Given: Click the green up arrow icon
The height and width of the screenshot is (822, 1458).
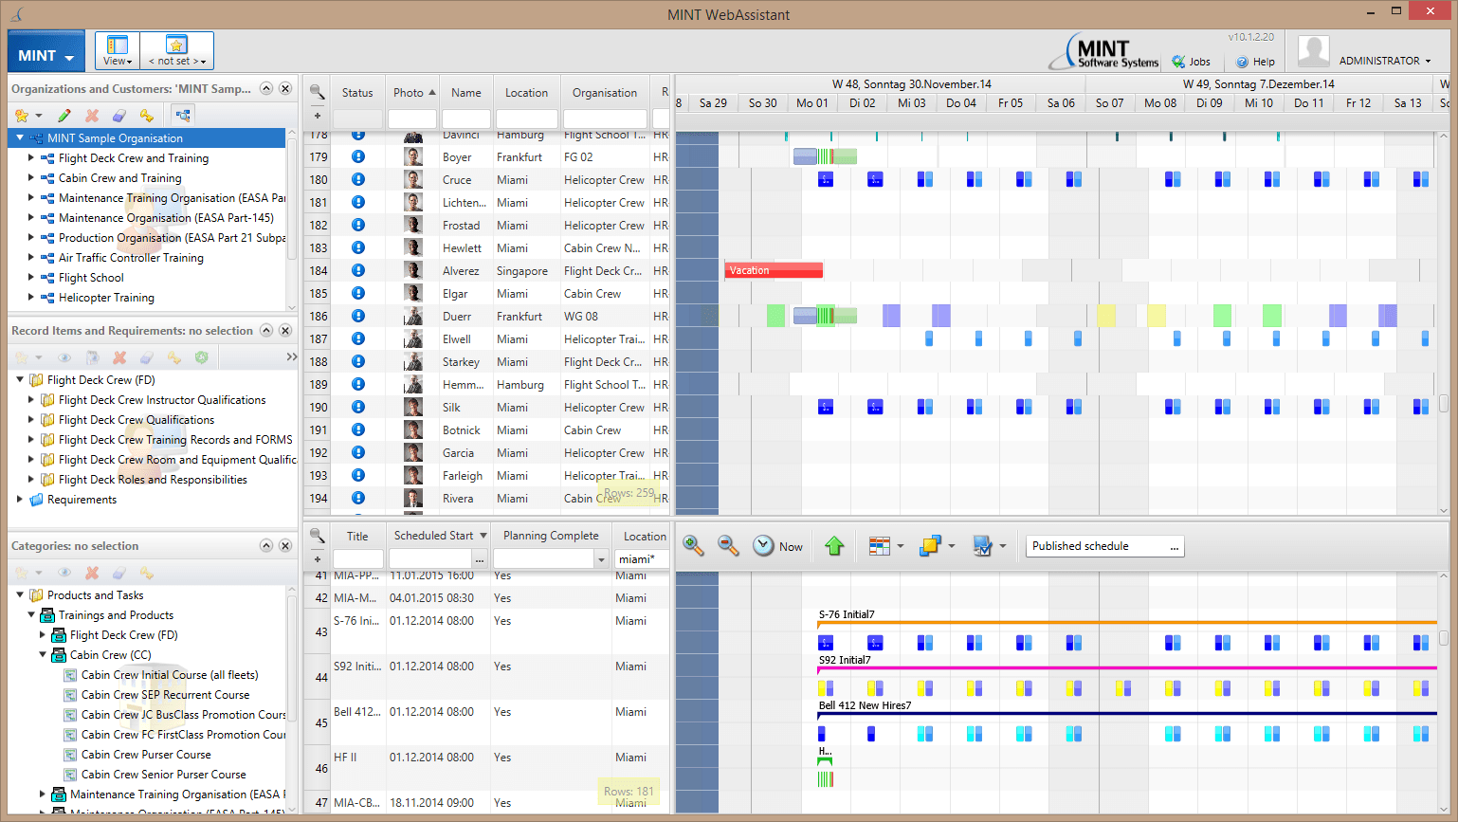Looking at the screenshot, I should (834, 546).
